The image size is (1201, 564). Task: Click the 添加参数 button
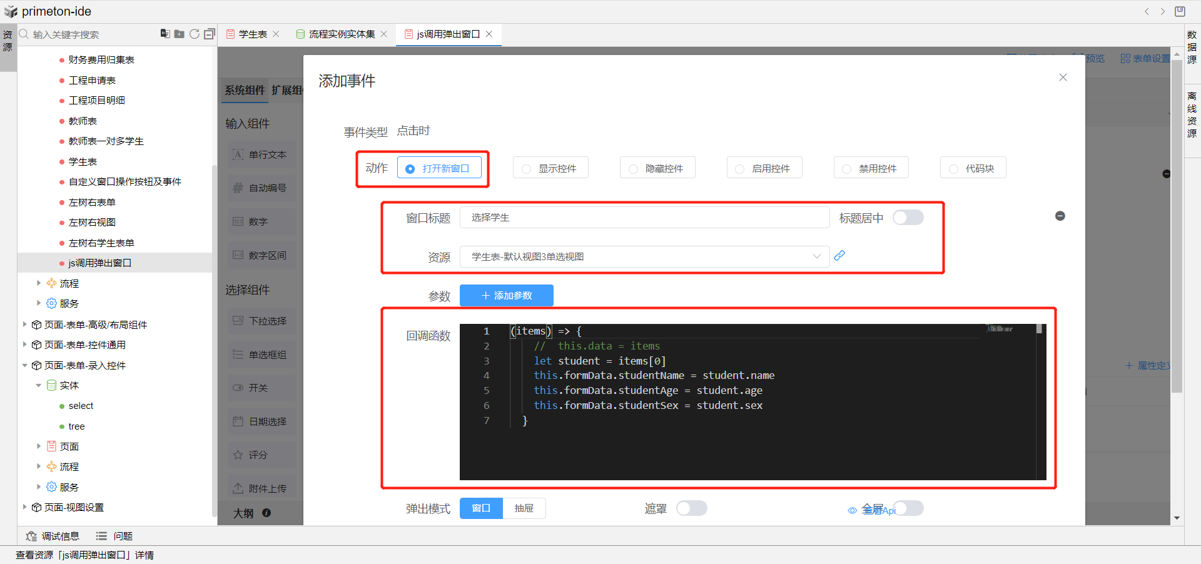506,295
